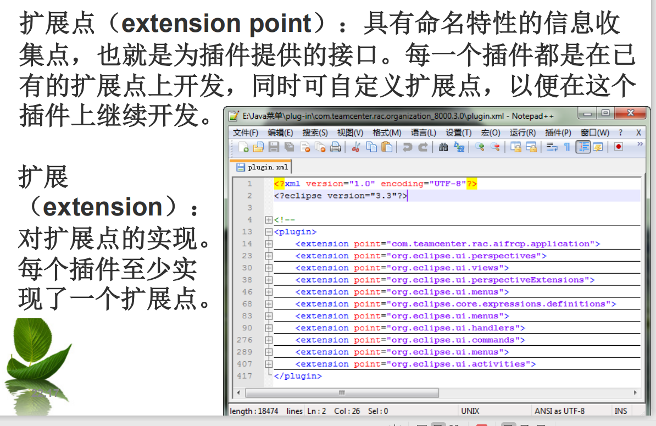656x426 pixels.
Task: Start macro recording with red dot icon
Action: tap(619, 147)
